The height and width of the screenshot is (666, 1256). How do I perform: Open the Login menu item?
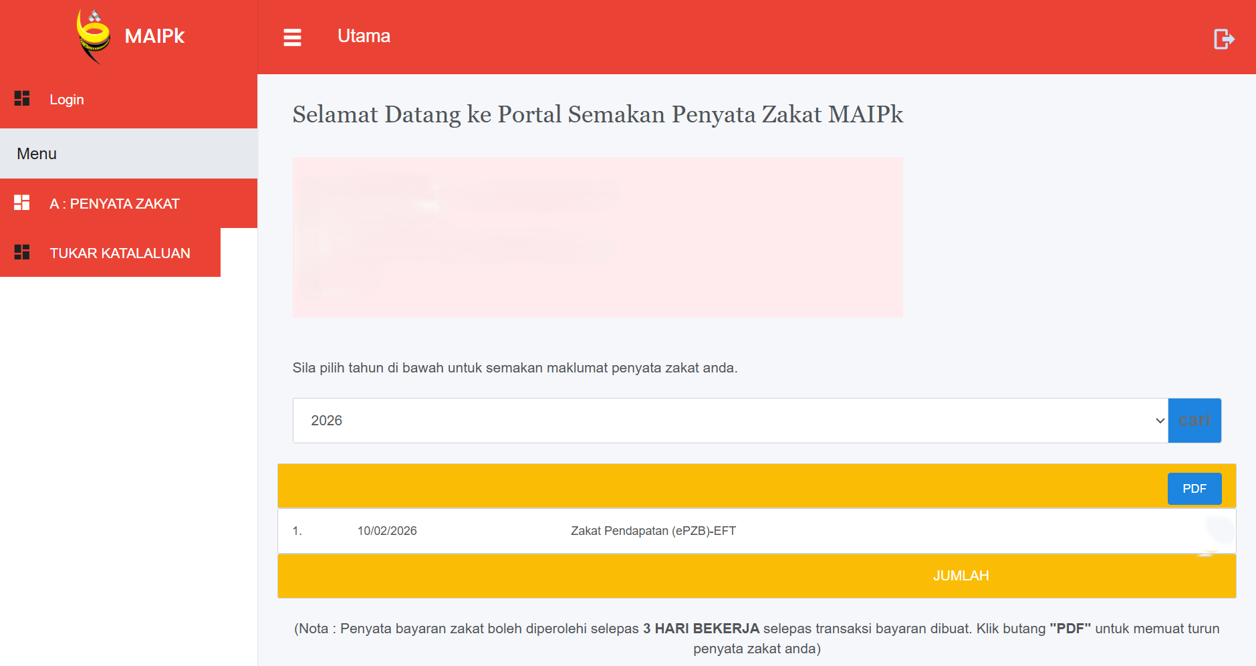point(67,100)
